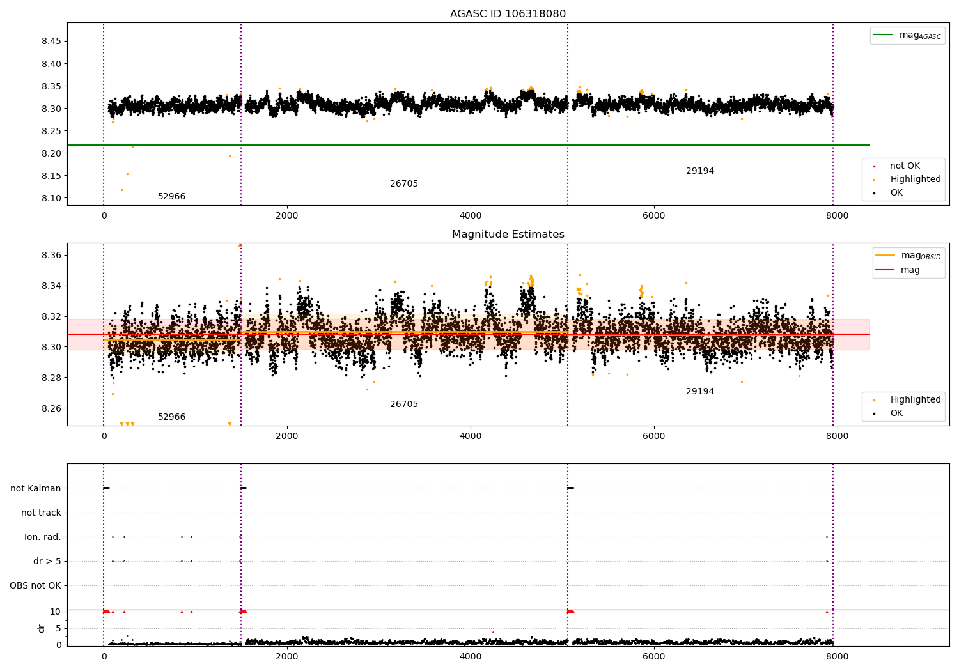Click the 8.25 y-axis tick label
The width and height of the screenshot is (959, 671).
click(51, 131)
